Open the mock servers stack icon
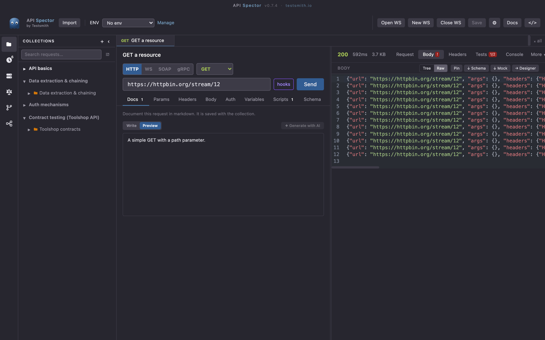545x340 pixels. pyautogui.click(x=9, y=76)
